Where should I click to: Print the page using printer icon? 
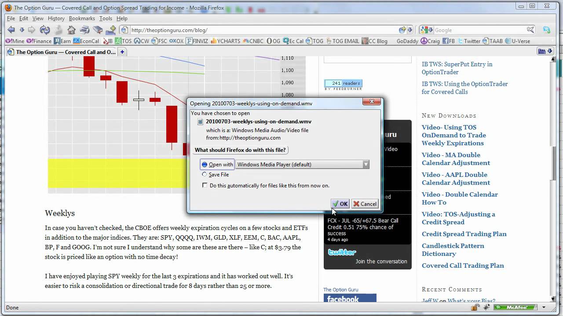click(84, 30)
